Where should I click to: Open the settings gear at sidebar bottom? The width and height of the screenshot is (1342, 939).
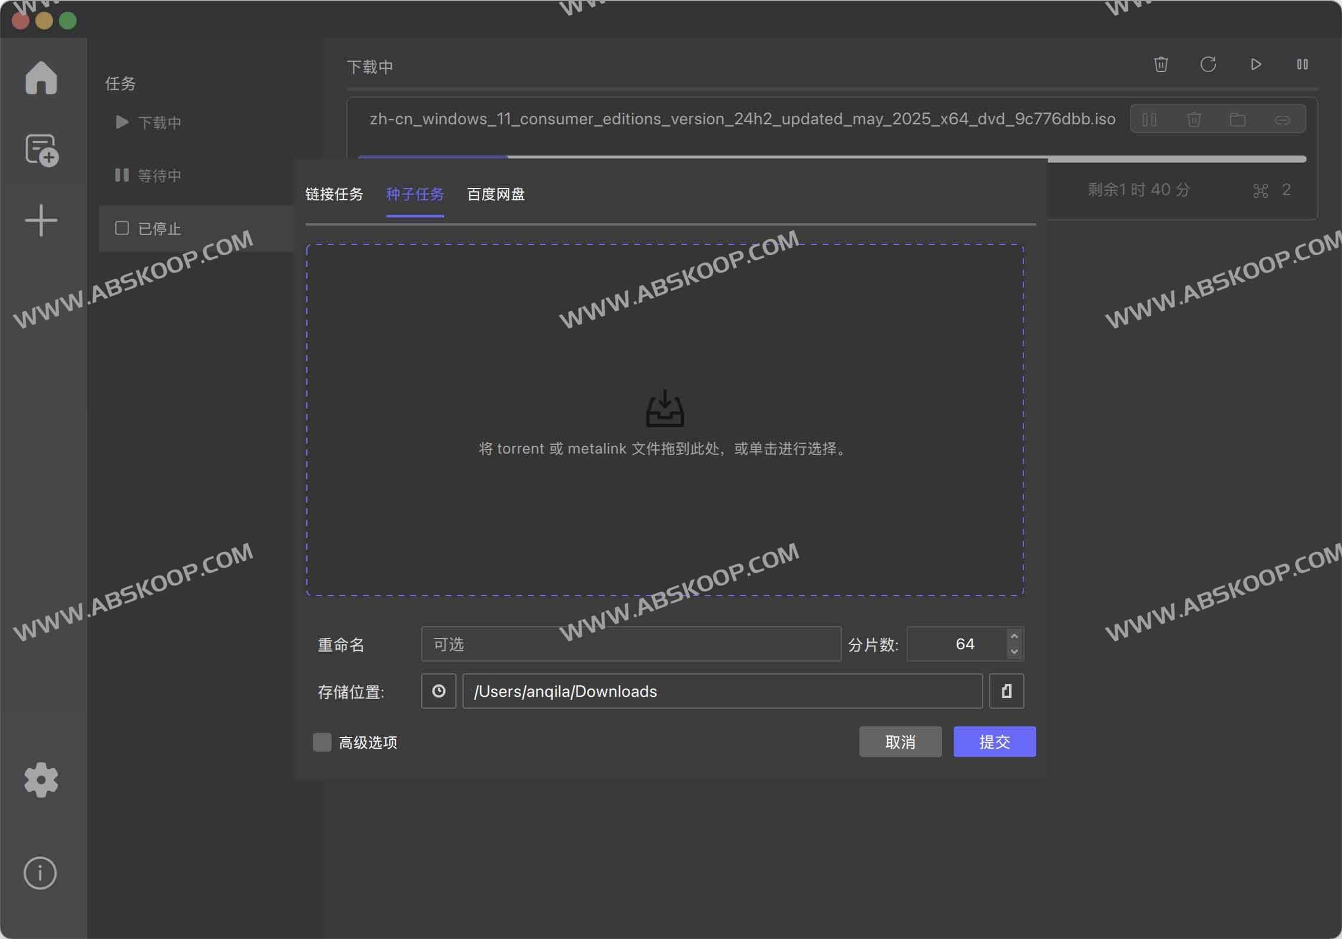click(x=40, y=780)
